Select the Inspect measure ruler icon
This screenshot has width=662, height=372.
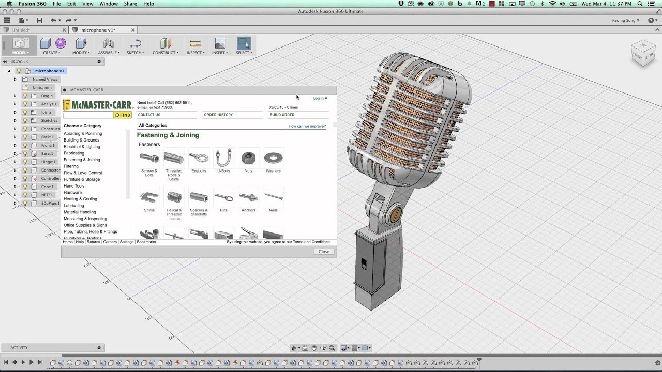195,43
